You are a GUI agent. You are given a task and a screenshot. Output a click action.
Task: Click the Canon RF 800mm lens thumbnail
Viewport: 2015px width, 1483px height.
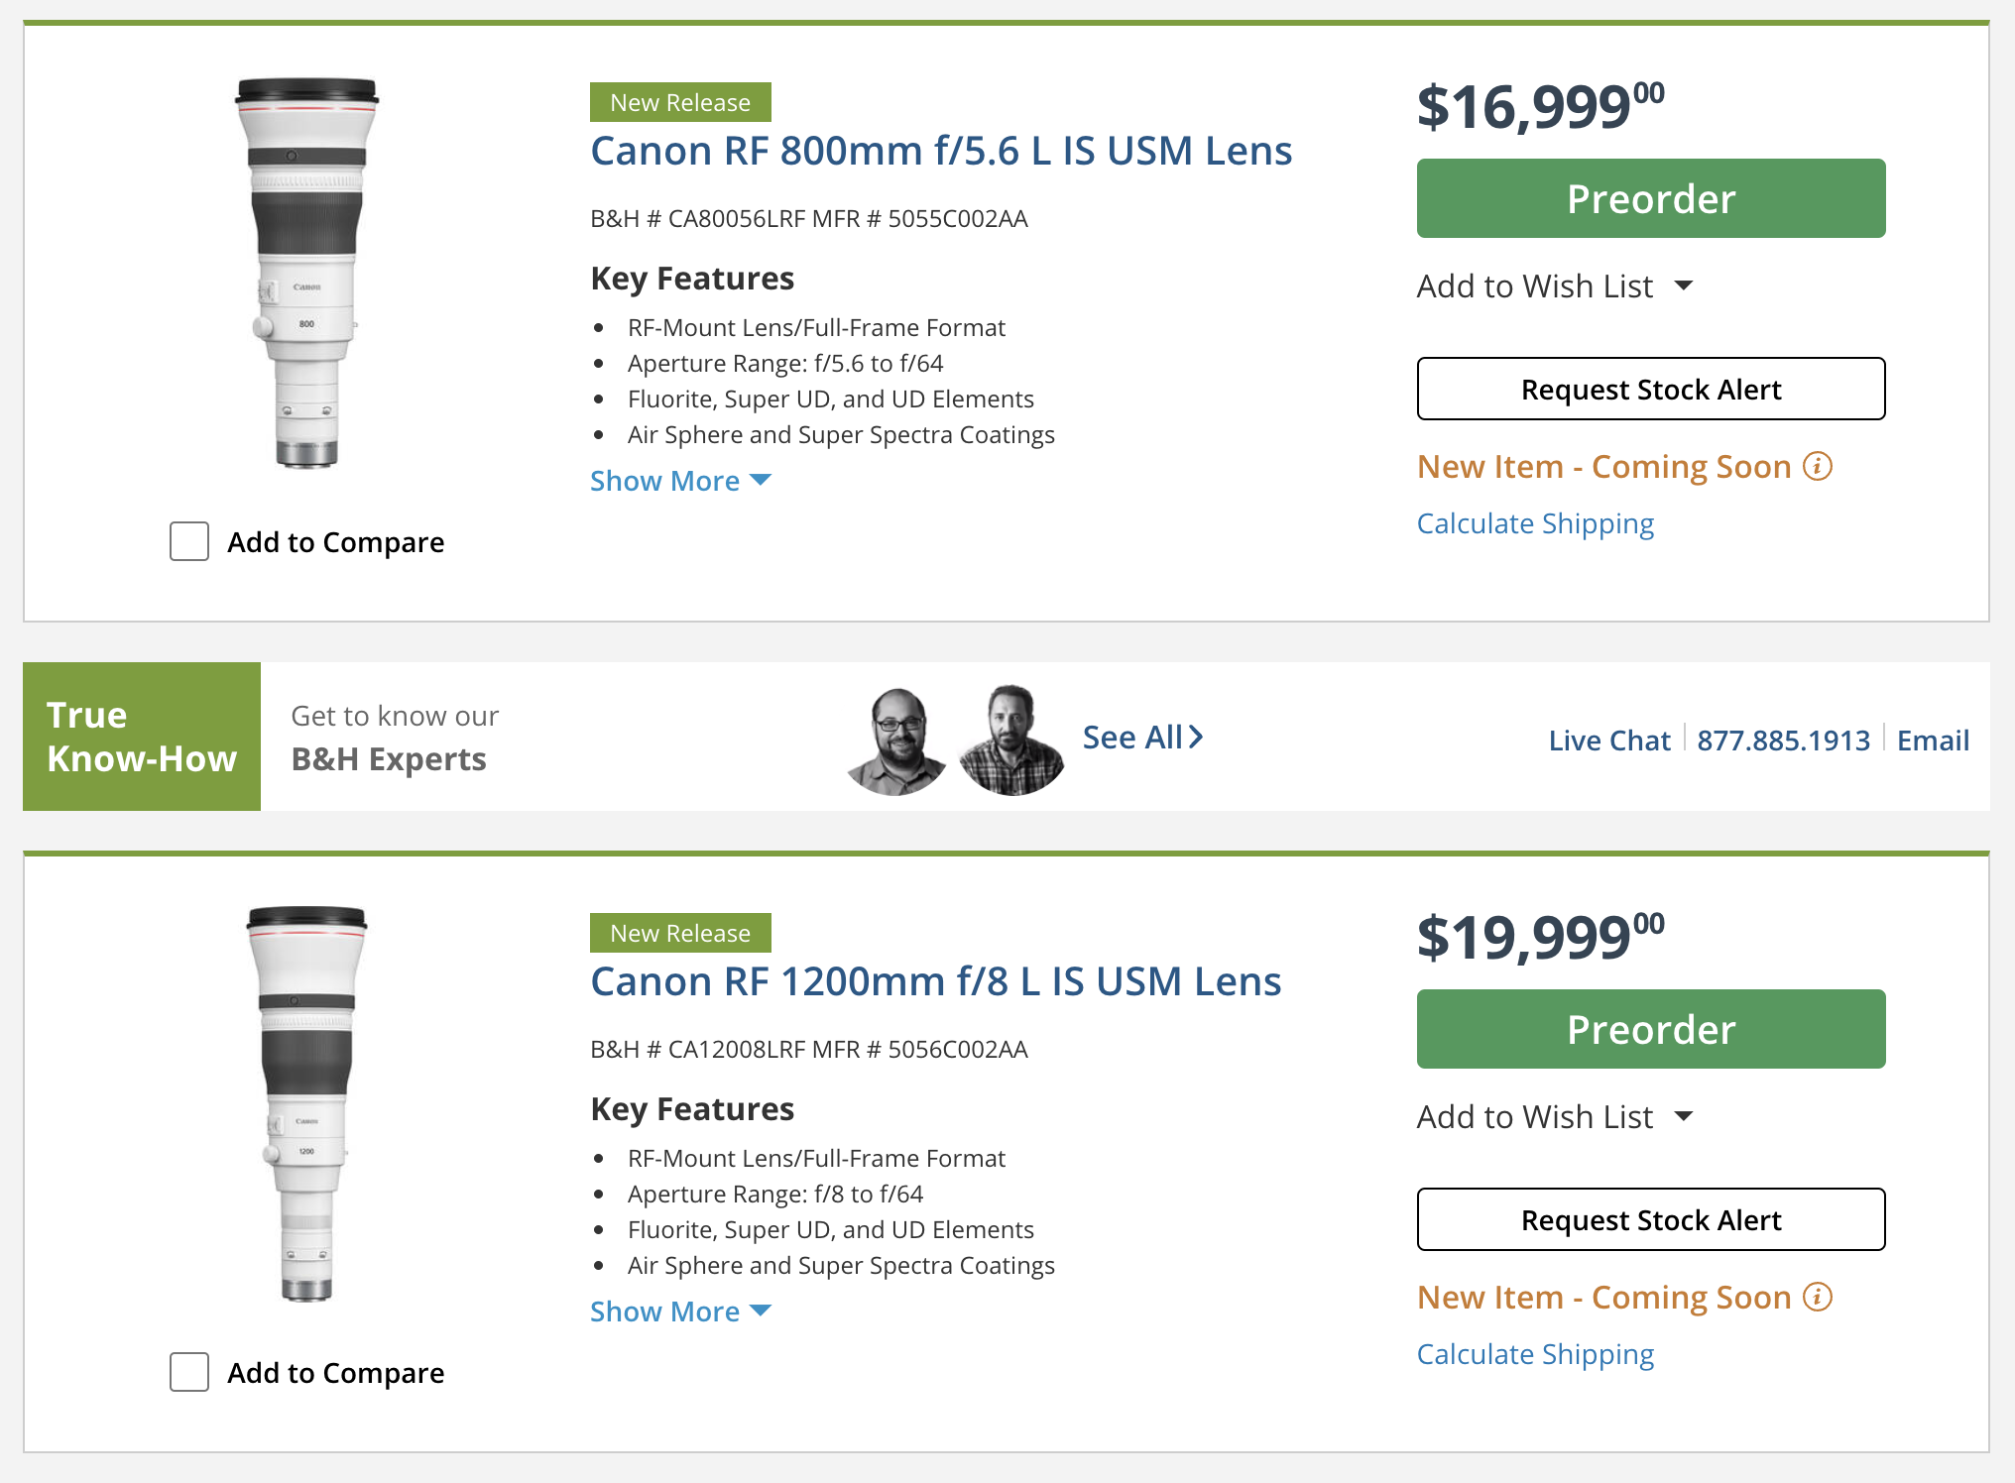306,273
